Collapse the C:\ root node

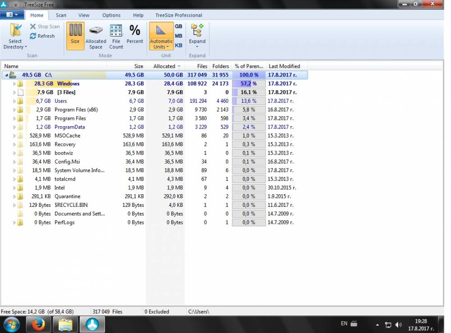[x=6, y=75]
